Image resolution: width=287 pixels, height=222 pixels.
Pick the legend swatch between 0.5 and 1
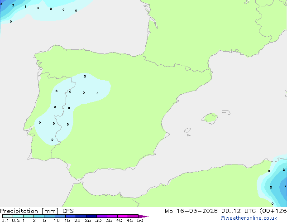pyautogui.click(x=18, y=216)
